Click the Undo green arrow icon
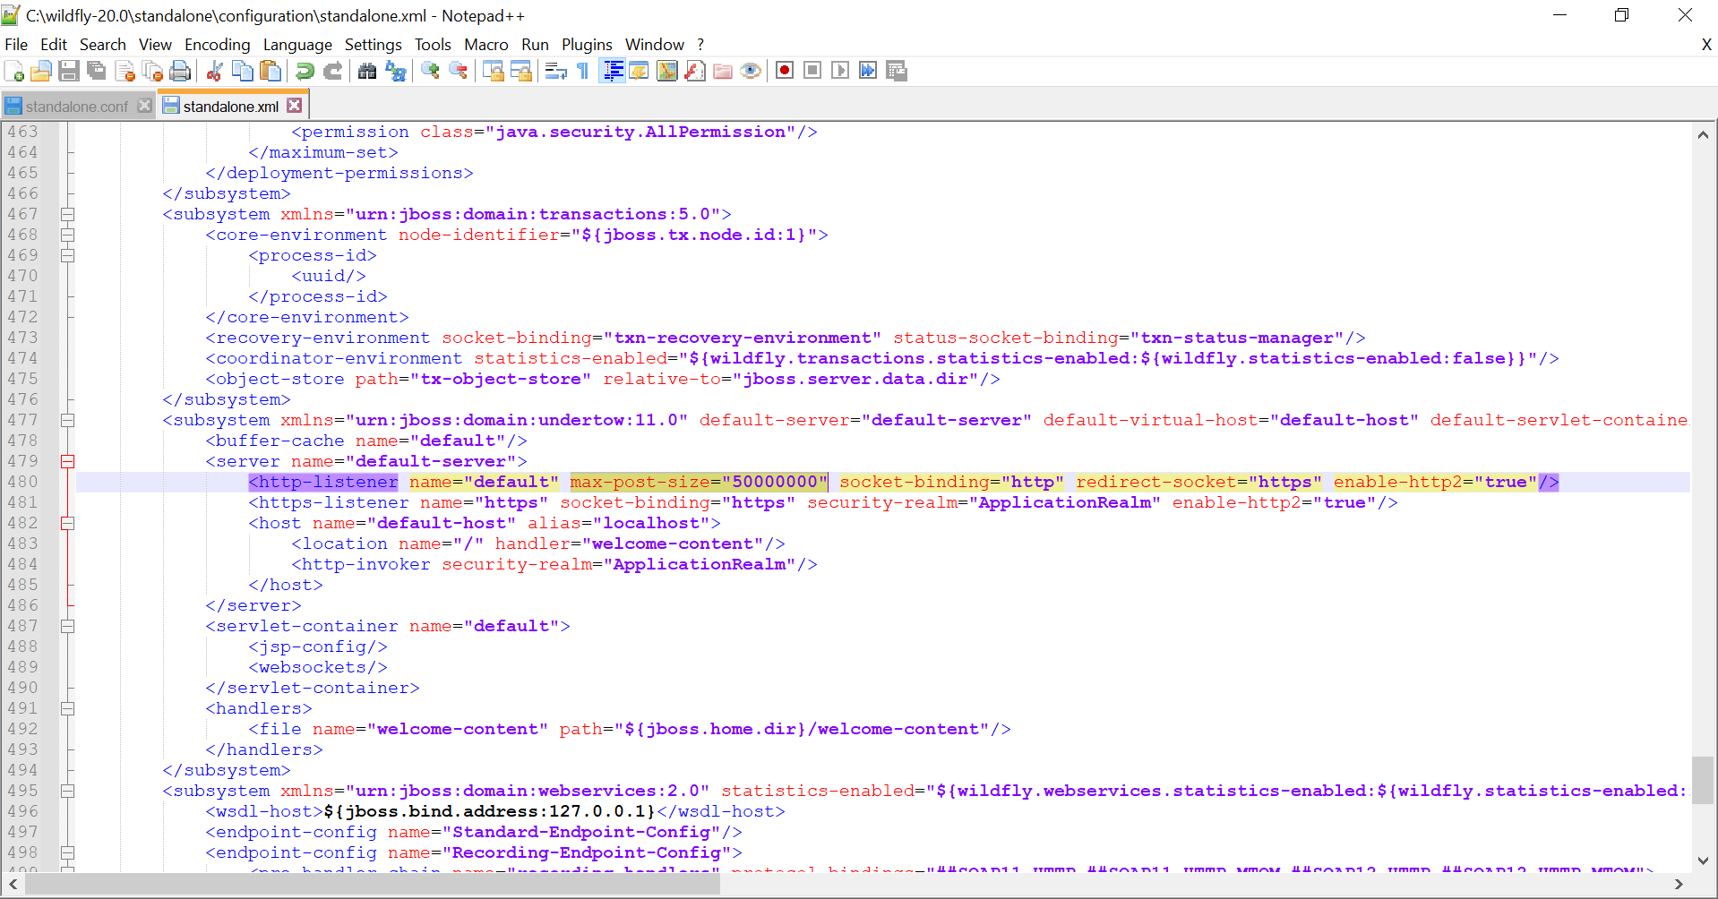 pyautogui.click(x=305, y=71)
